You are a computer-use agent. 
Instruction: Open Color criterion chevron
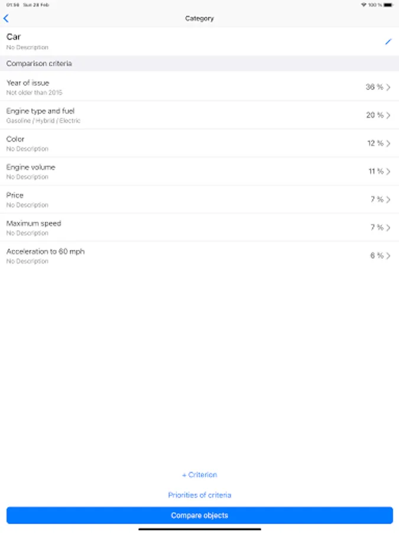tap(388, 143)
